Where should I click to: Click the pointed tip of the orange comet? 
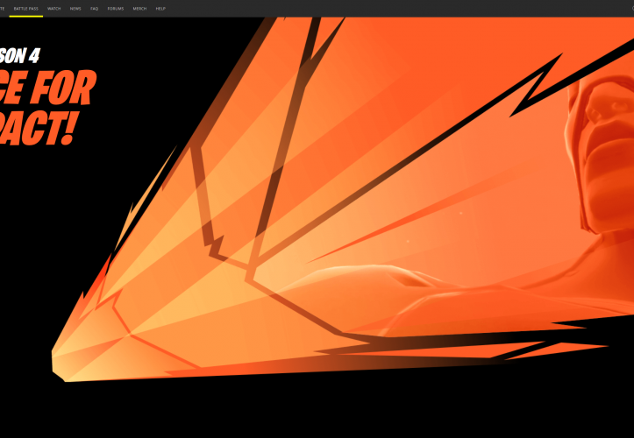pyautogui.click(x=58, y=361)
